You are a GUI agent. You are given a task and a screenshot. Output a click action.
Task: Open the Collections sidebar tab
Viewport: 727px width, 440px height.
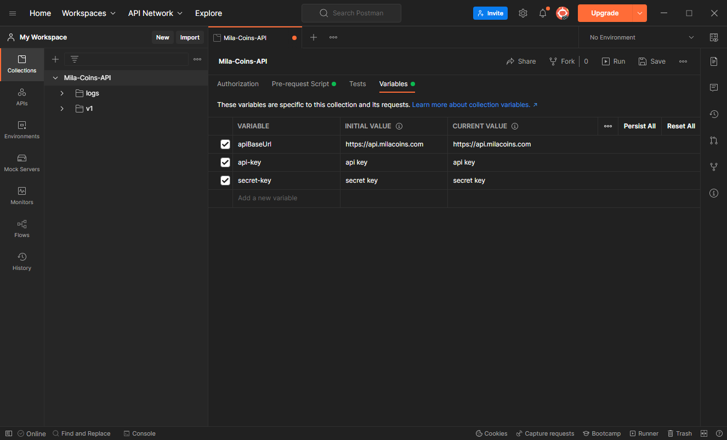22,65
